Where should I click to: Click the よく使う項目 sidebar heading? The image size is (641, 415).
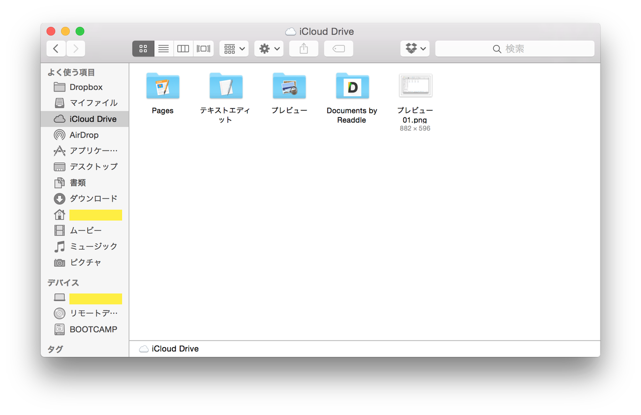71,72
